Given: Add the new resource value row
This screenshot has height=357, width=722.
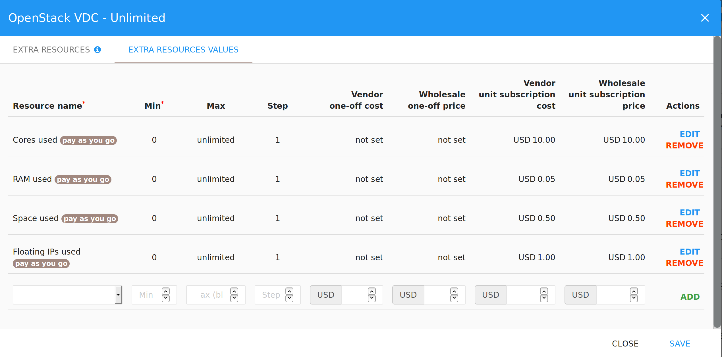Looking at the screenshot, I should pos(690,297).
